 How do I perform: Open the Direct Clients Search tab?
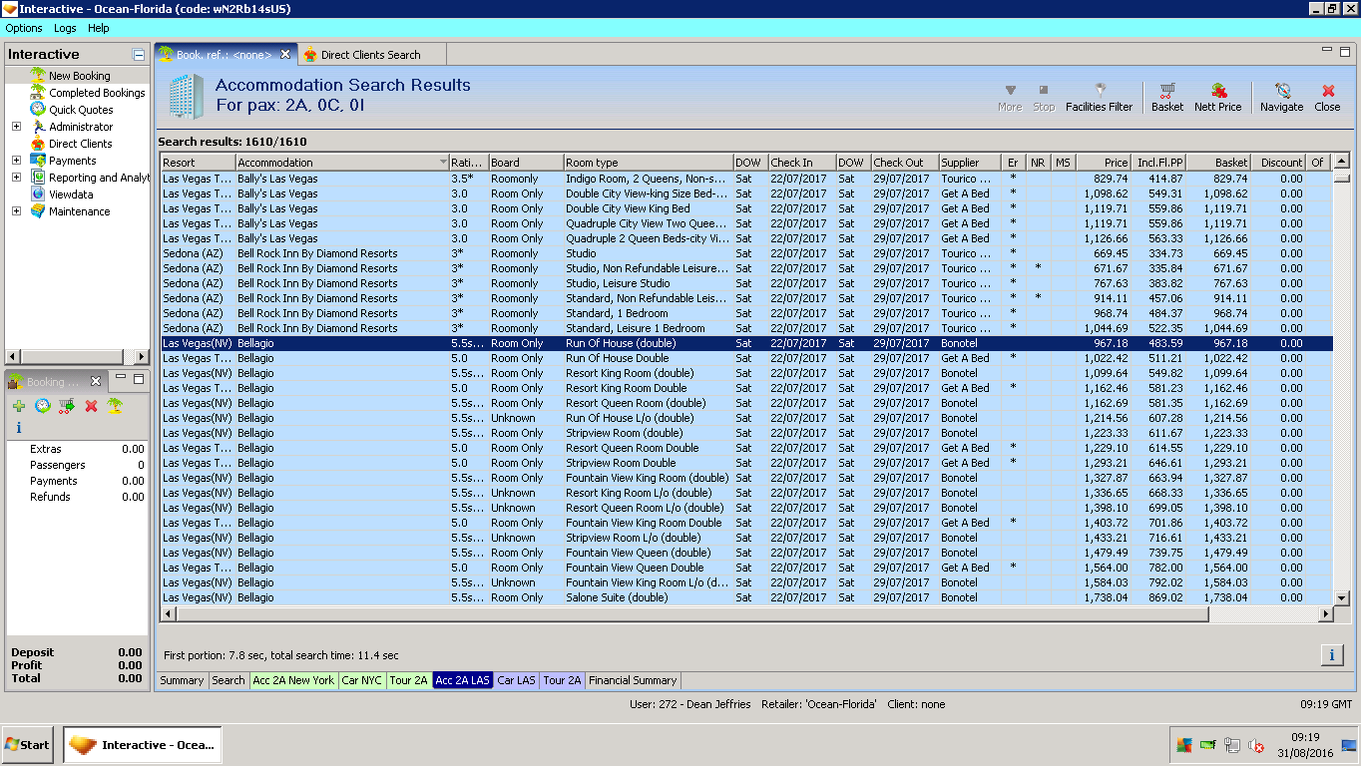click(369, 55)
